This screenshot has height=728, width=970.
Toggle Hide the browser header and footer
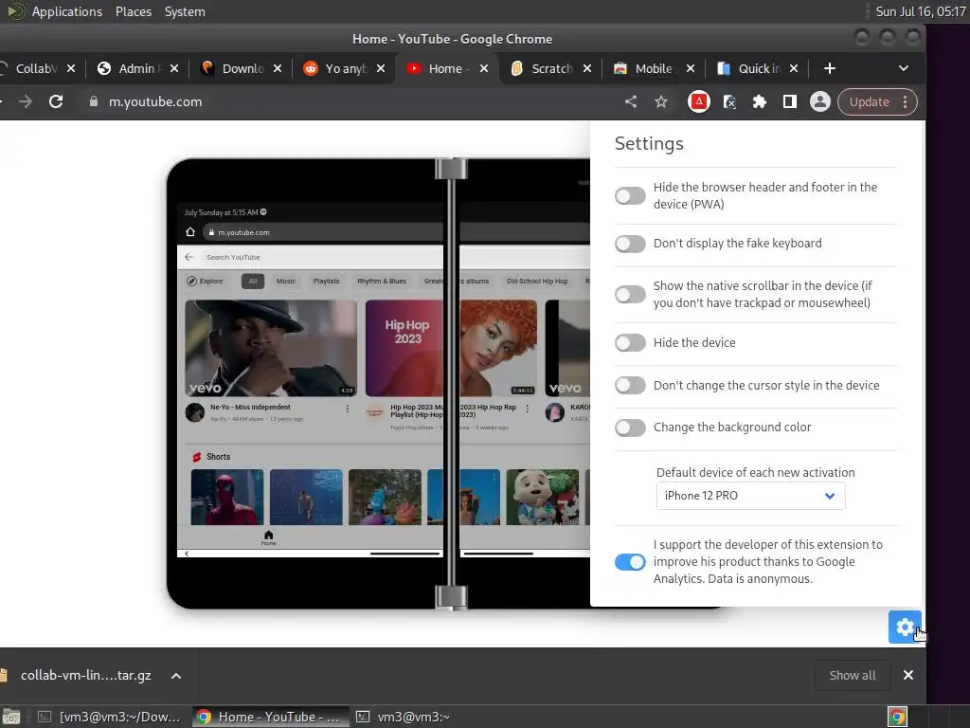630,196
